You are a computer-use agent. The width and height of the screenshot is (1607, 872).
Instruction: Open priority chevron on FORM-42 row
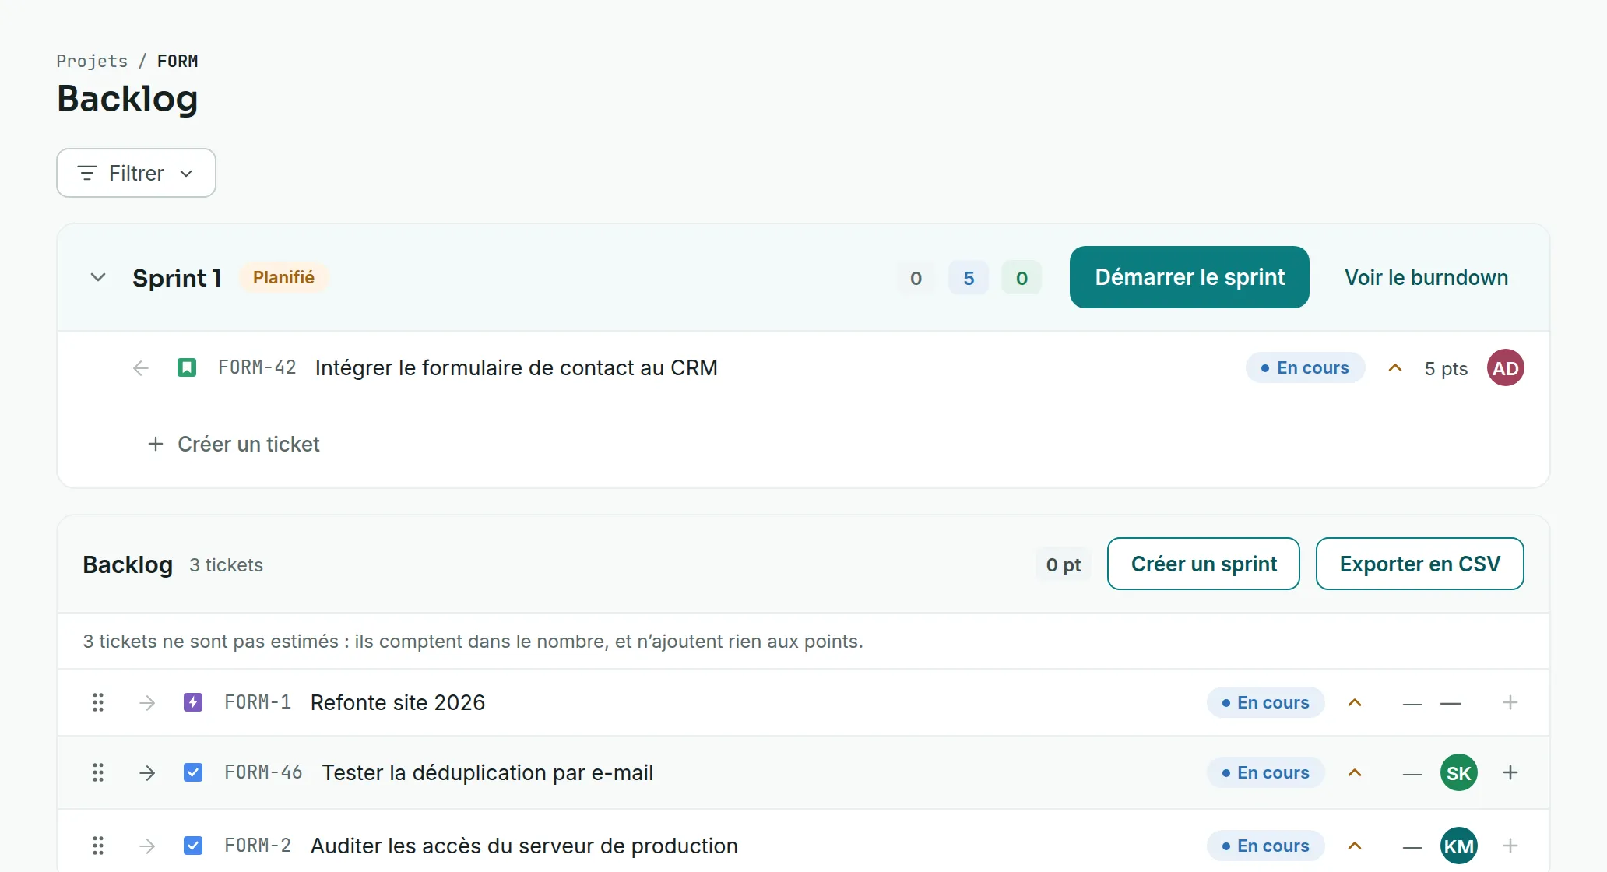click(1394, 367)
